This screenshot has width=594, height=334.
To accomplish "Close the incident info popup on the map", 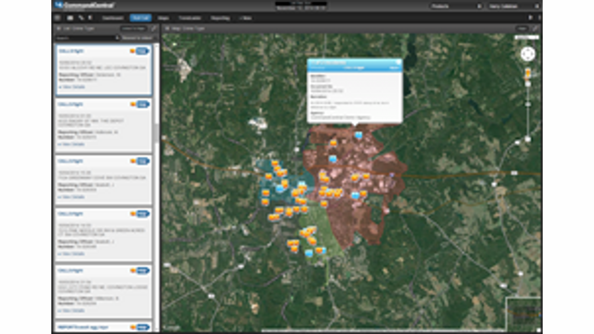I will (x=399, y=62).
